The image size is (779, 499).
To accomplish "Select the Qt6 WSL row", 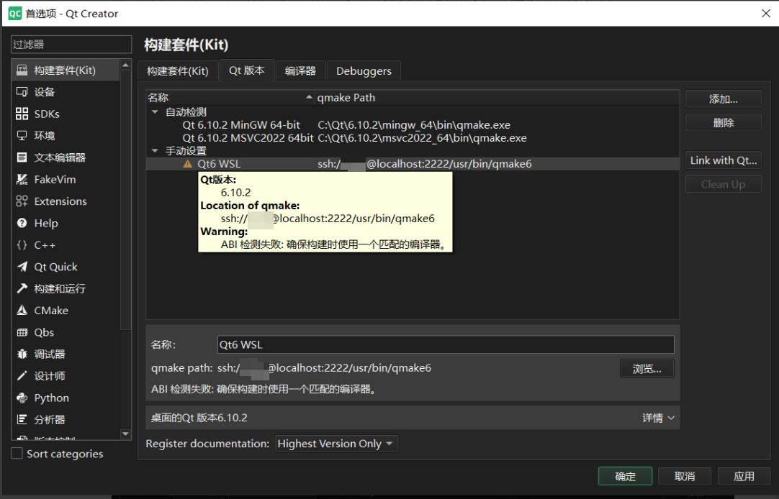I will tap(413, 164).
